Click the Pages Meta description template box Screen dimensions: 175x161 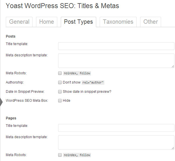(116, 143)
